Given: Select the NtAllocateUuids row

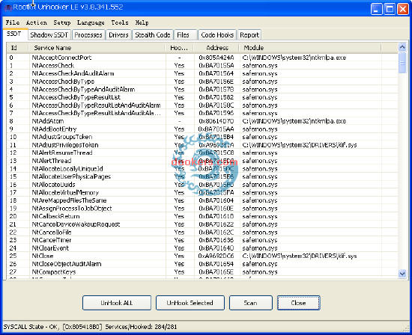Looking at the screenshot, I should [202, 185].
